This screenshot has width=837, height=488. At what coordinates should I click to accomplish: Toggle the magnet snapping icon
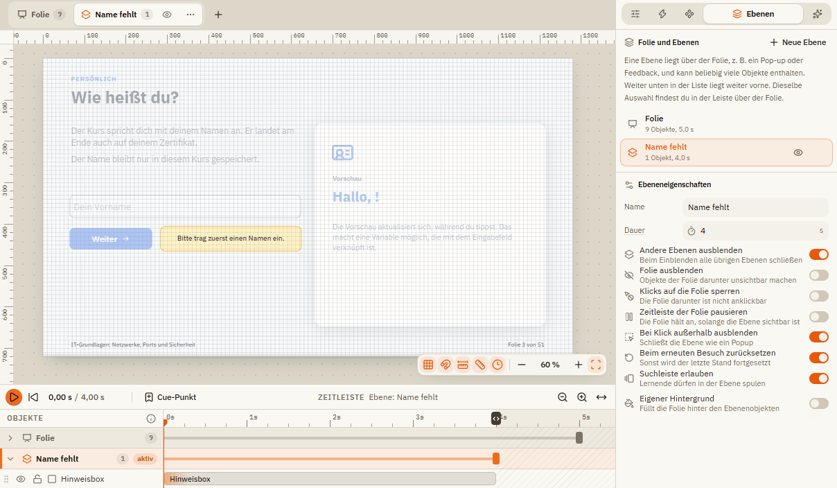pos(446,365)
